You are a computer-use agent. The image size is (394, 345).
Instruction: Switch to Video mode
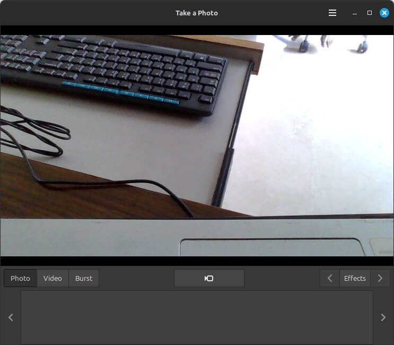click(x=52, y=278)
